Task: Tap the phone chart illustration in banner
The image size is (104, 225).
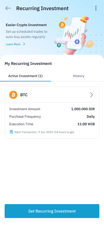Action: click(x=74, y=33)
